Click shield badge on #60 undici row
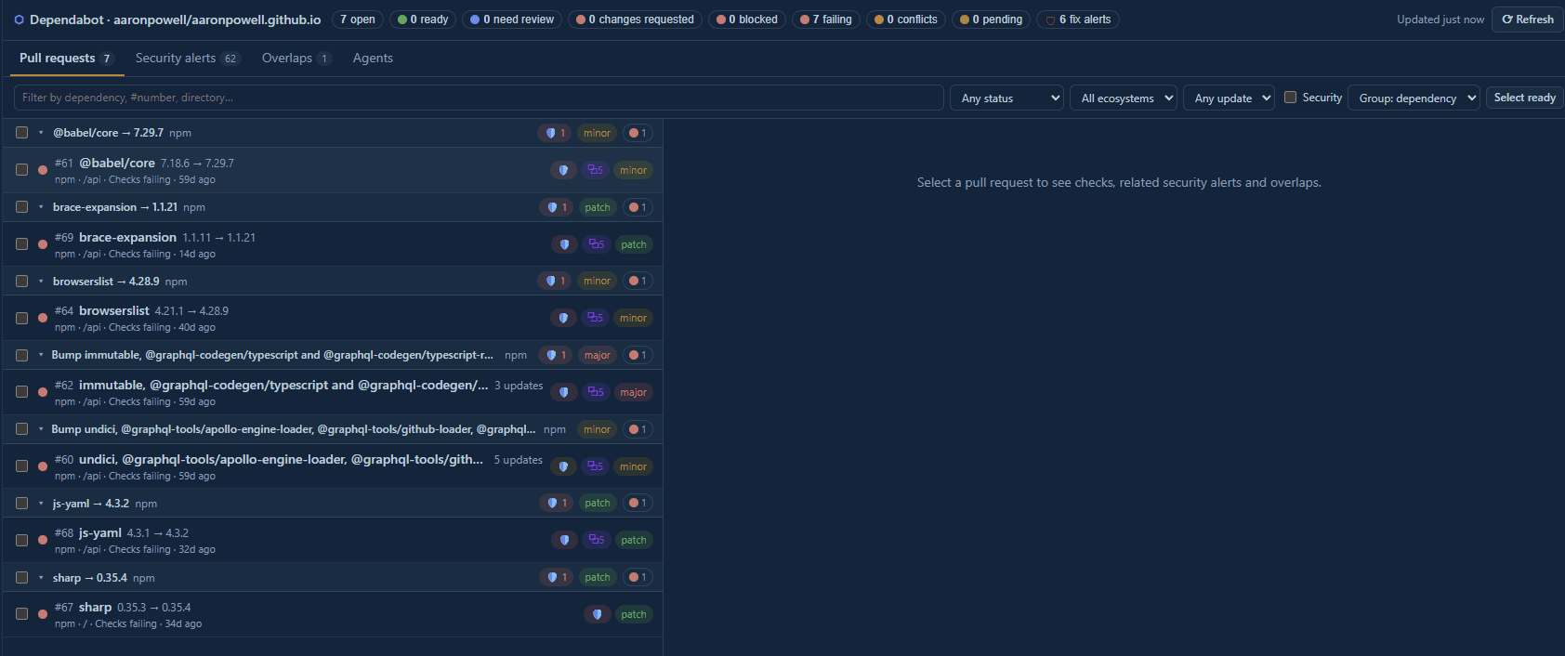This screenshot has width=1565, height=656. coord(563,466)
